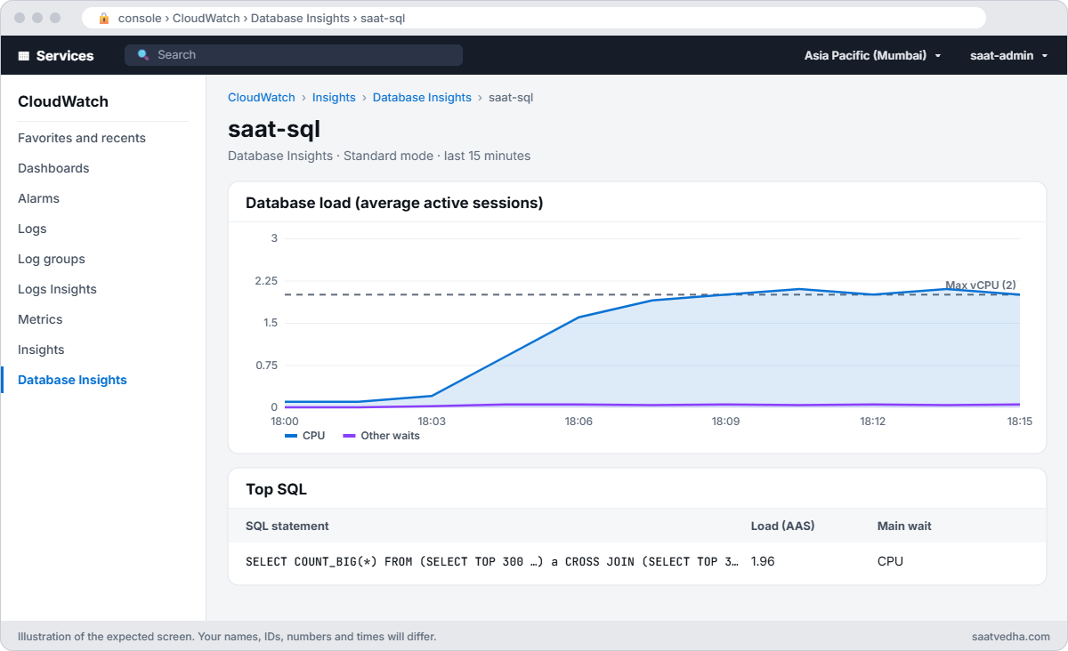Toggle the CPU legend entry
This screenshot has width=1068, height=651.
305,436
